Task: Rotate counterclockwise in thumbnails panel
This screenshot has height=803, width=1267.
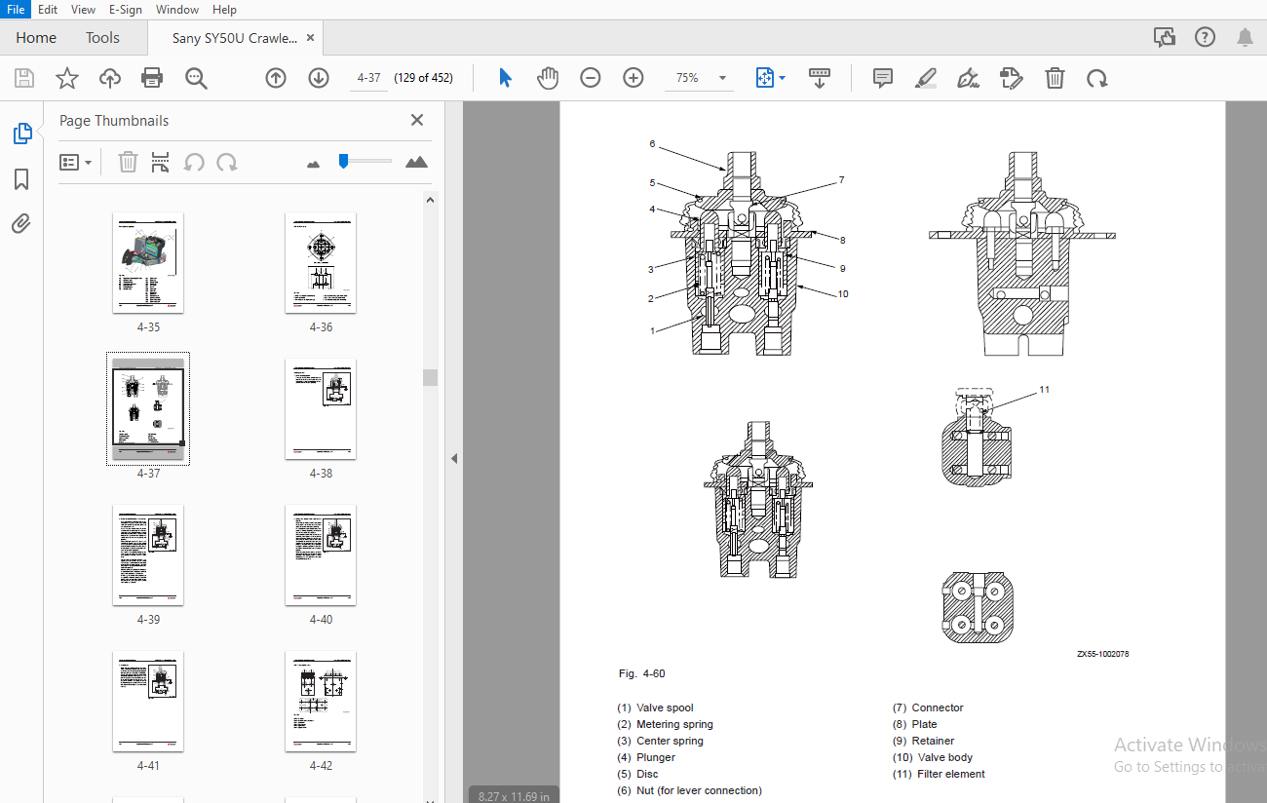Action: coord(194,162)
